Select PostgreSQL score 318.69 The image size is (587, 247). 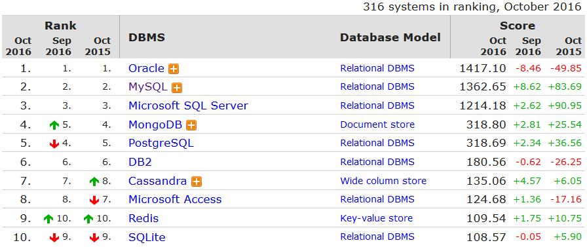tap(486, 143)
